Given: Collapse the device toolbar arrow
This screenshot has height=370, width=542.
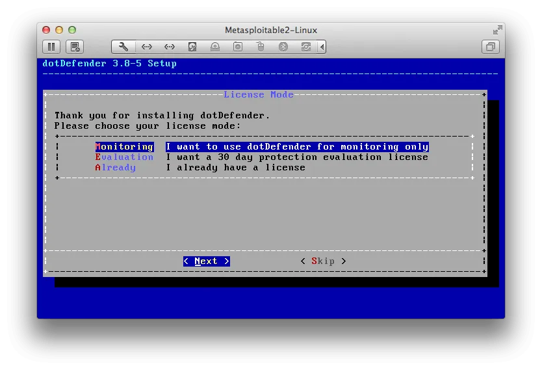Looking at the screenshot, I should click(322, 47).
